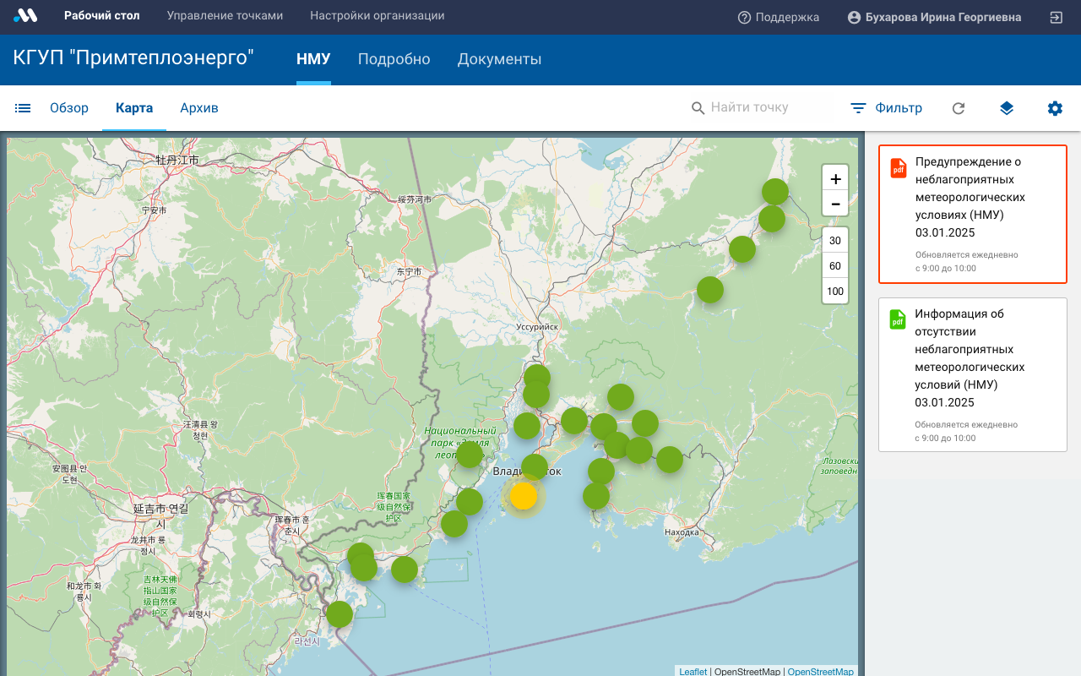Open the Информация об отсутствии НМУ card
1081x676 pixels.
click(x=973, y=374)
